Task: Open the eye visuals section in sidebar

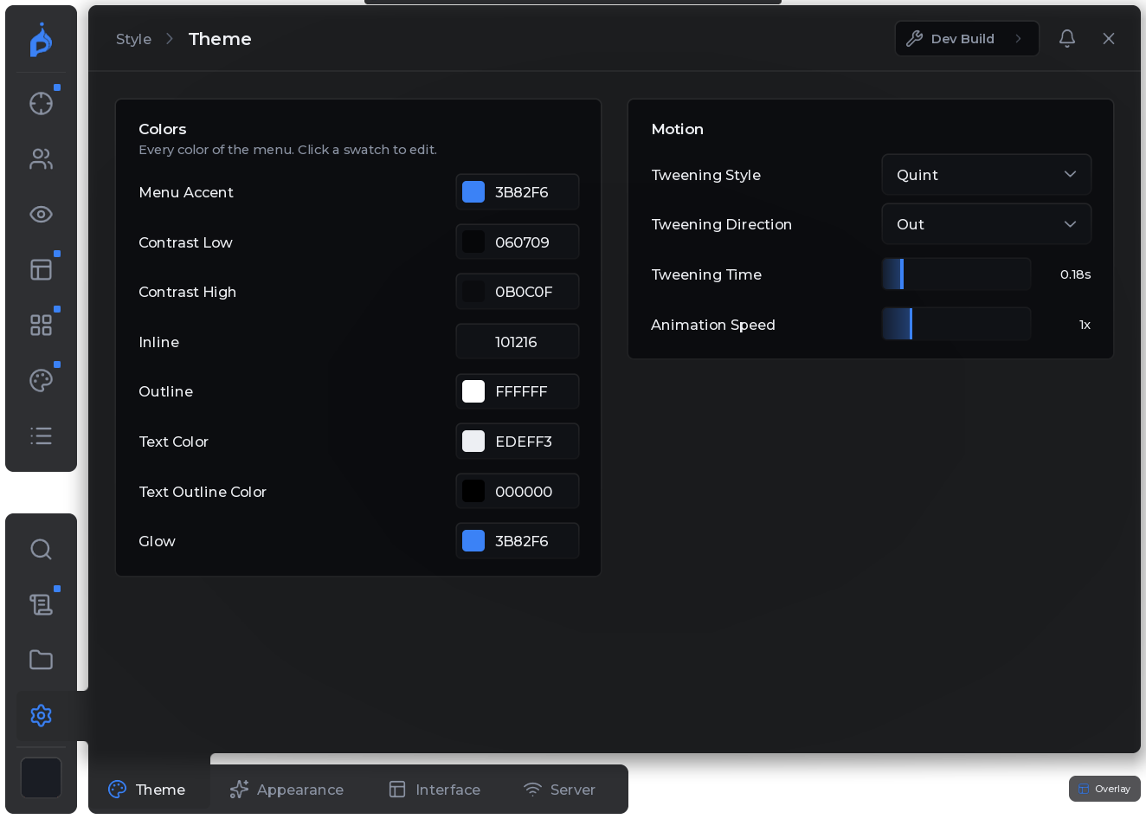Action: 41,215
